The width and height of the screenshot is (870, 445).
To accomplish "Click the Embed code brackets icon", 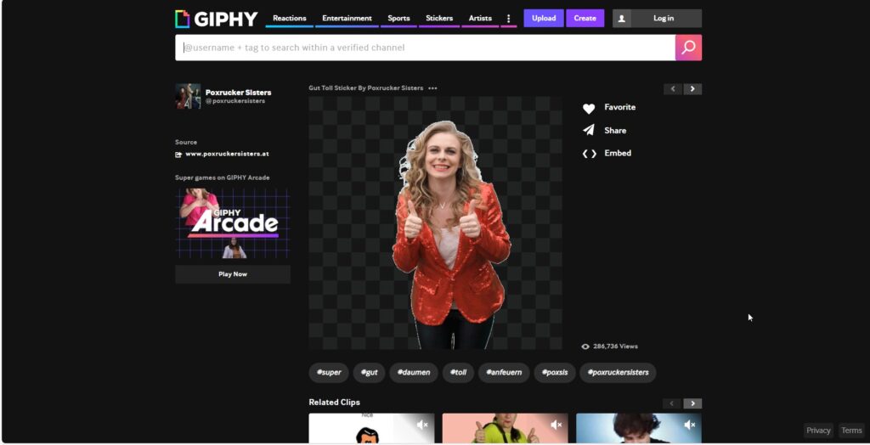I will (x=590, y=154).
